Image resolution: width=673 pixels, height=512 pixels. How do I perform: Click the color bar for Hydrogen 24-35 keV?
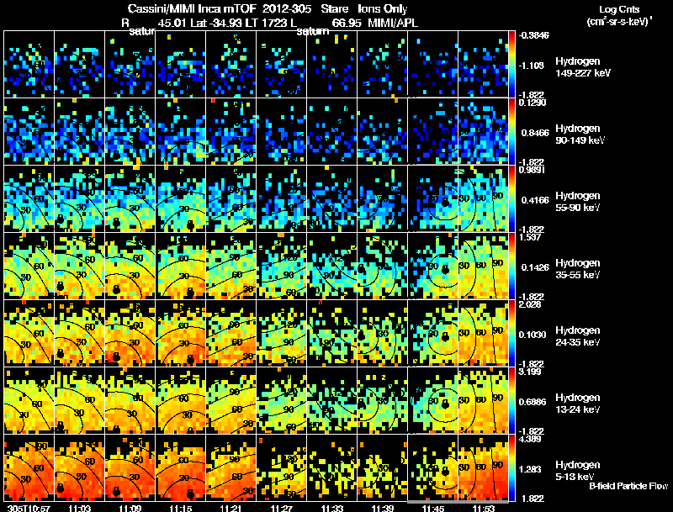511,334
